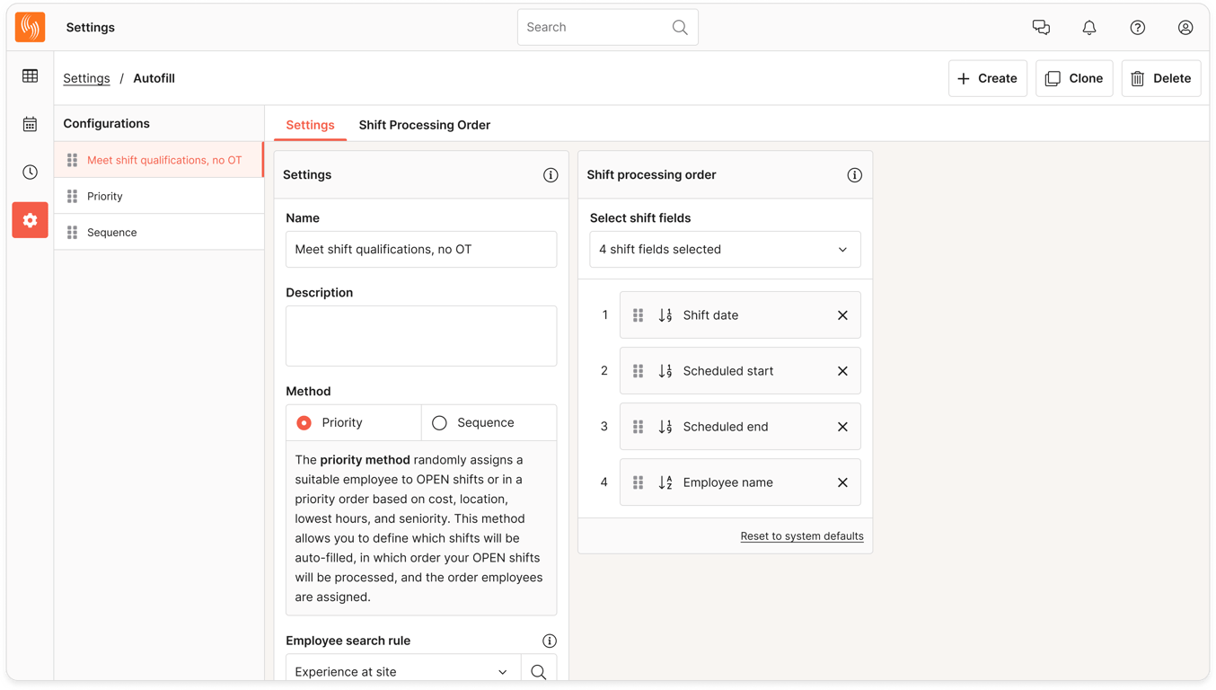Grab the Employee name drag handle

pyautogui.click(x=639, y=482)
